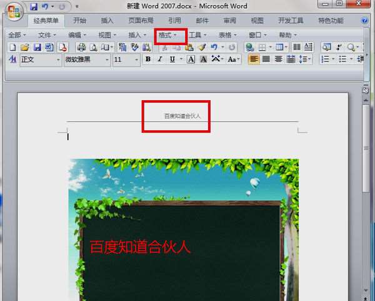The width and height of the screenshot is (375, 301).
Task: Click the blue Undo arrow in classic toolbar
Action: 214,47
